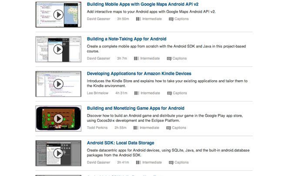Click the CC captions icon for Note-Taking App course

(x=169, y=59)
